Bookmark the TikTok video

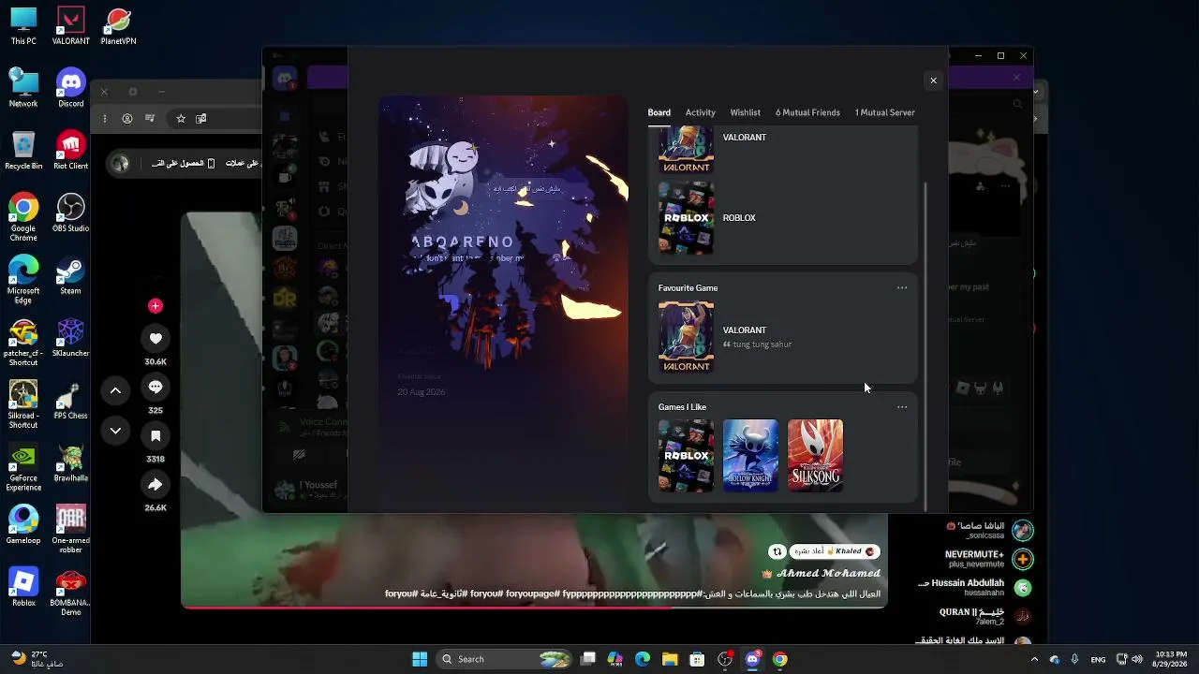tap(155, 436)
